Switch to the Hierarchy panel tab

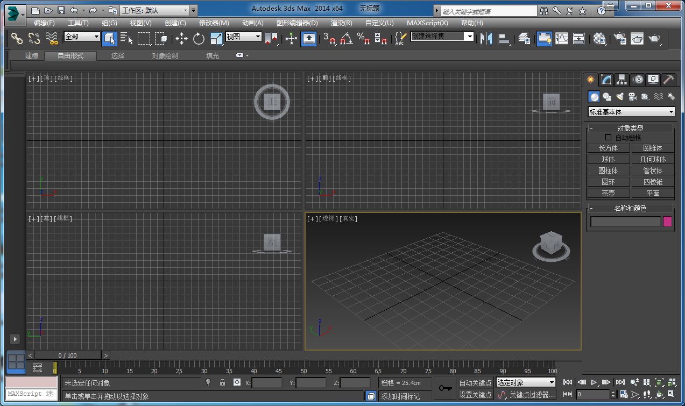pyautogui.click(x=622, y=80)
